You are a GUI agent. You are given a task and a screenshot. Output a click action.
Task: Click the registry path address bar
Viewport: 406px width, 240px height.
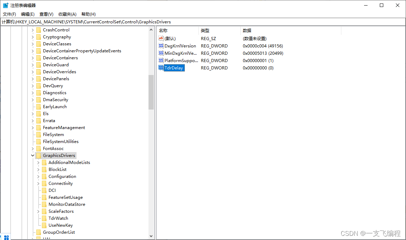203,22
